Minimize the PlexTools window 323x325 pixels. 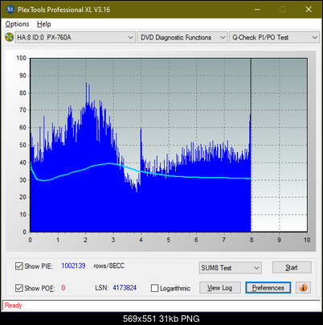coord(257,10)
